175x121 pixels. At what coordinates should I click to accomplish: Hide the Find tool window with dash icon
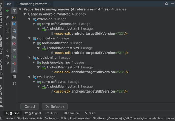click(x=173, y=4)
